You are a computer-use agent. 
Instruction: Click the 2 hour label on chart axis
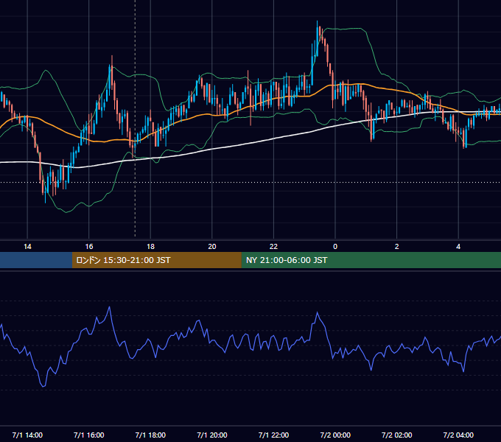pyautogui.click(x=396, y=247)
